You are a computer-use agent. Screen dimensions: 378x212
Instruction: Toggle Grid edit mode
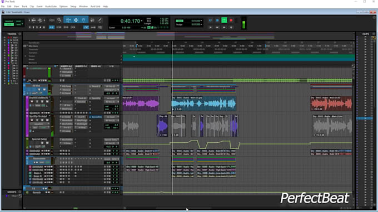(19, 24)
